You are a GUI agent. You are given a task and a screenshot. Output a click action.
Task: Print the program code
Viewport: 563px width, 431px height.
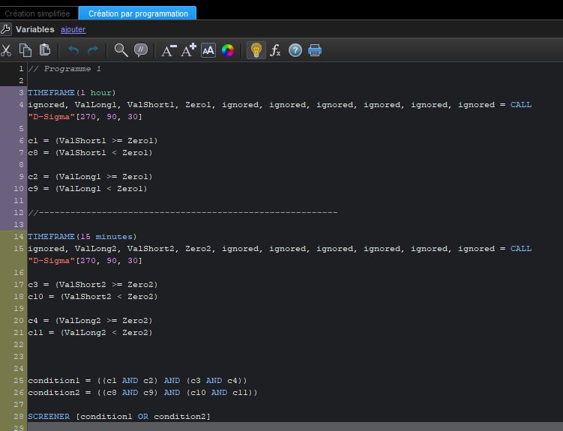[x=315, y=50]
